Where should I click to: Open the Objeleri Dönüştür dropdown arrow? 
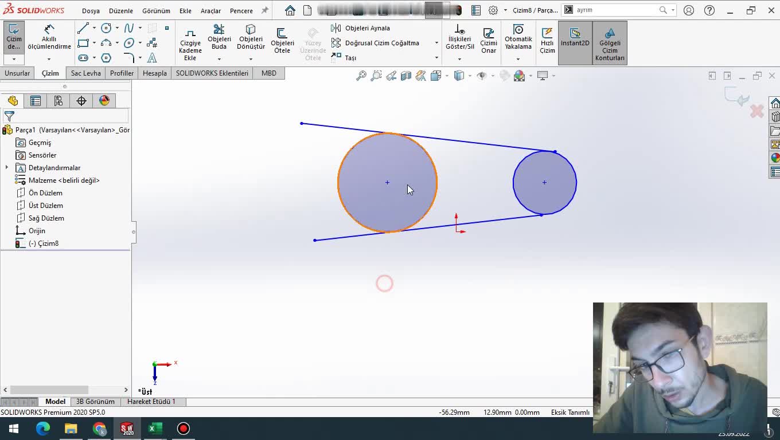click(251, 59)
